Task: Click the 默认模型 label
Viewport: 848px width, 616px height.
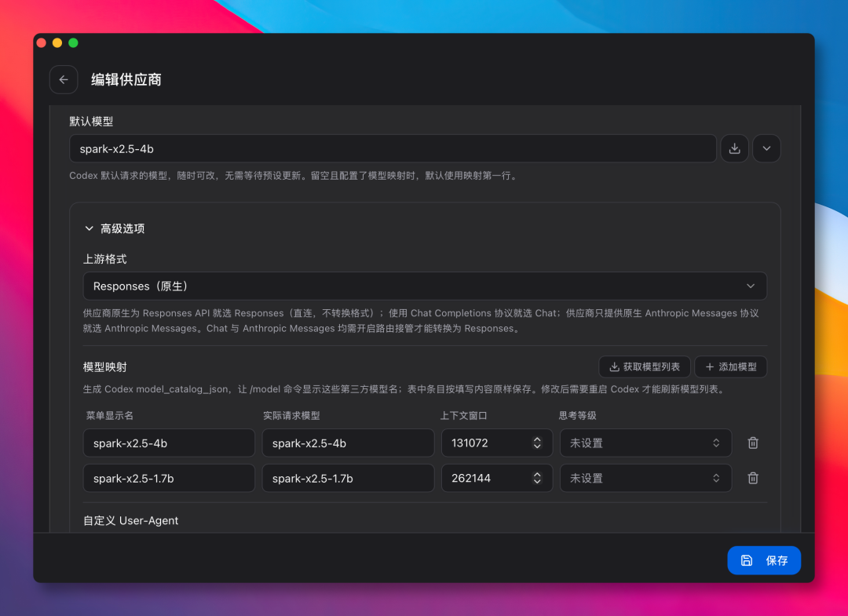Action: [x=91, y=122]
